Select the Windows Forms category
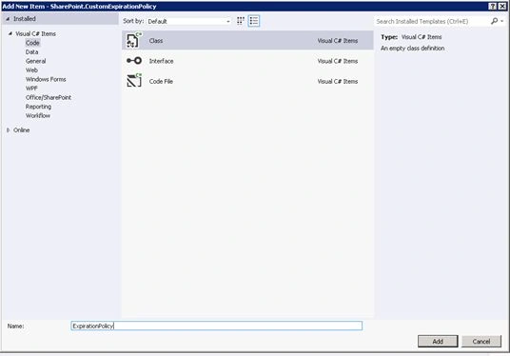The height and width of the screenshot is (356, 510). pos(46,79)
